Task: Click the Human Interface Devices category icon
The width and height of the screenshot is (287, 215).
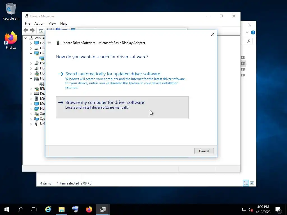Action: click(x=37, y=79)
